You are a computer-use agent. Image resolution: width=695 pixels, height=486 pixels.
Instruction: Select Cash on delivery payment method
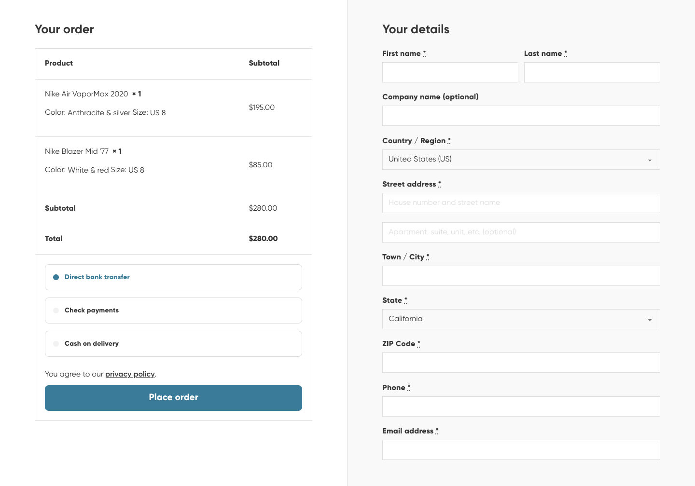pos(56,344)
